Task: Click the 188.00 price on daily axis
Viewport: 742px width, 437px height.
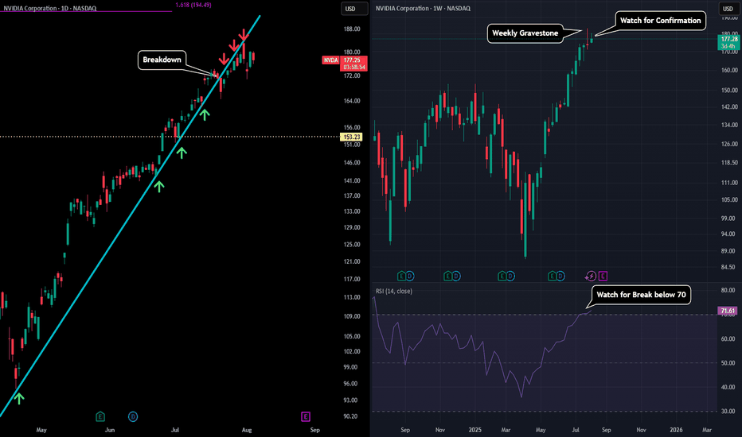Action: click(352, 29)
